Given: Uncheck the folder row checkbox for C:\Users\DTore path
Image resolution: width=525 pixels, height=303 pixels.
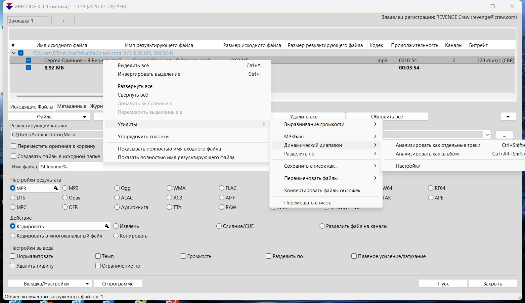Looking at the screenshot, I should pos(21,53).
